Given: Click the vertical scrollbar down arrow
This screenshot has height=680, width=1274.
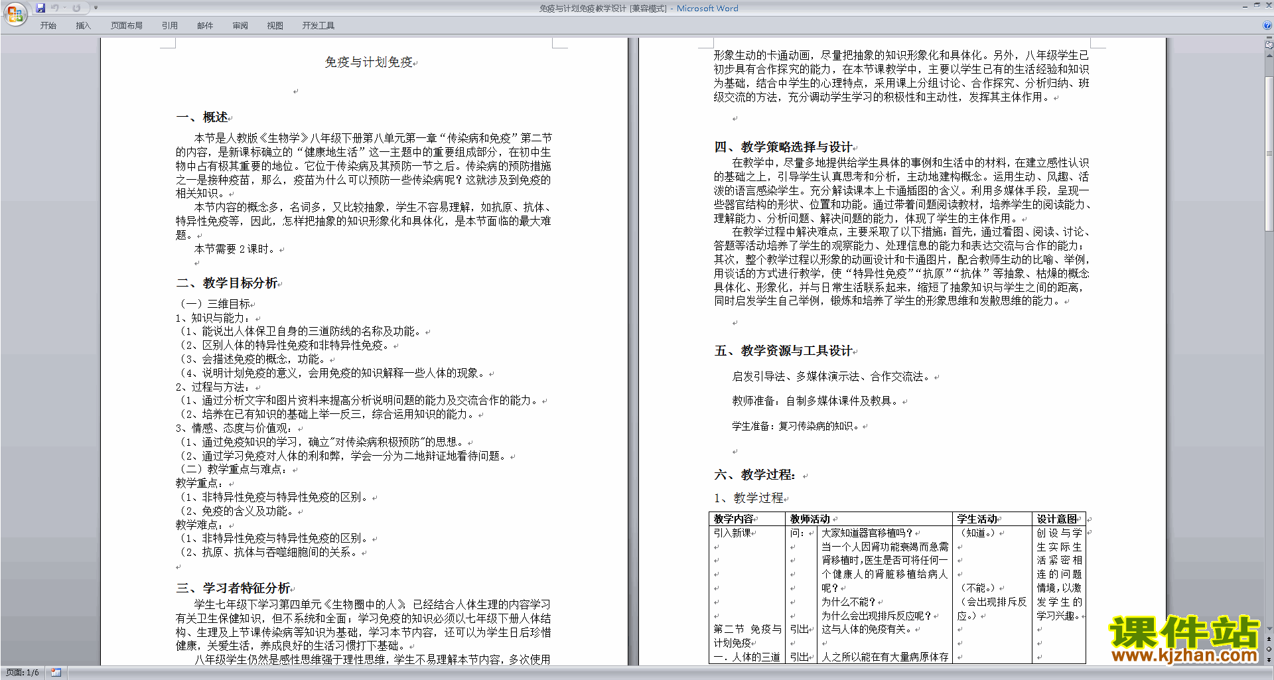Looking at the screenshot, I should pos(1269,629).
